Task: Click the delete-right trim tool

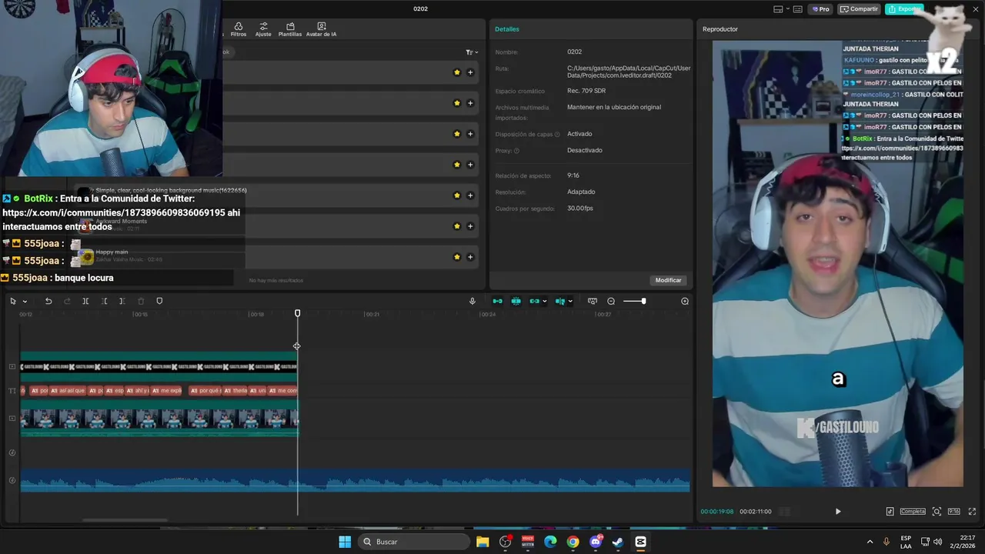Action: 122,301
